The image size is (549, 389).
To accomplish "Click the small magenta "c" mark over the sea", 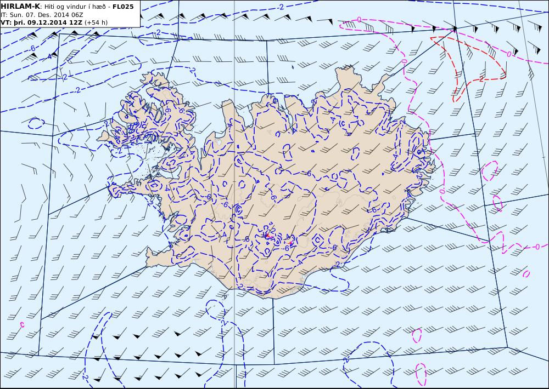I will click(22, 325).
